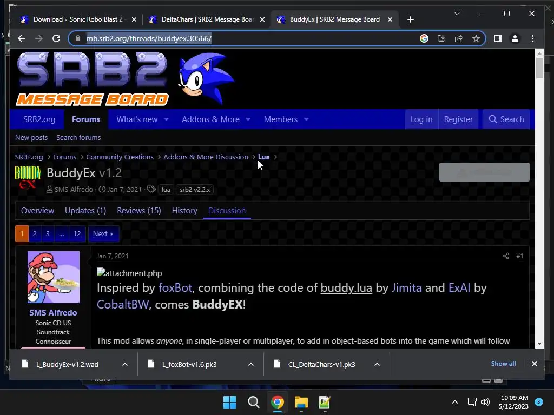Open the Google icon in the address bar
The width and height of the screenshot is (554, 415).
[424, 38]
